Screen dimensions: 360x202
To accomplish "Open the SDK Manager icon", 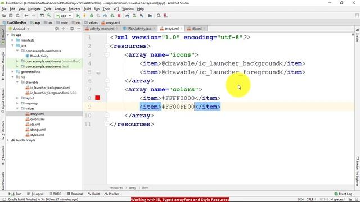I will click(x=141, y=16).
